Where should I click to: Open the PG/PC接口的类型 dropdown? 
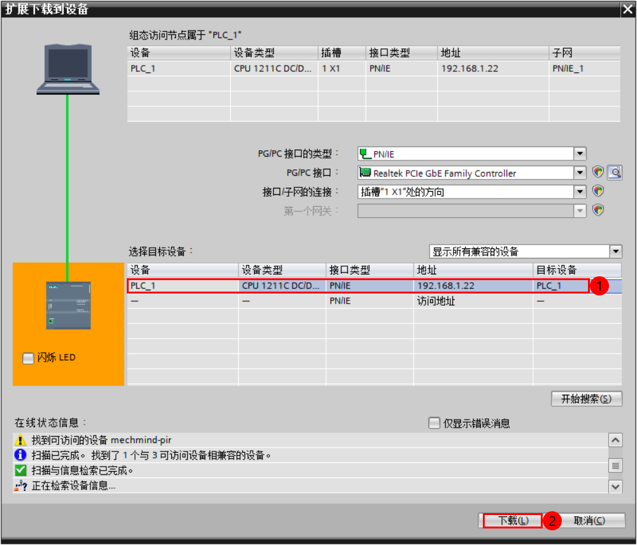tap(580, 153)
